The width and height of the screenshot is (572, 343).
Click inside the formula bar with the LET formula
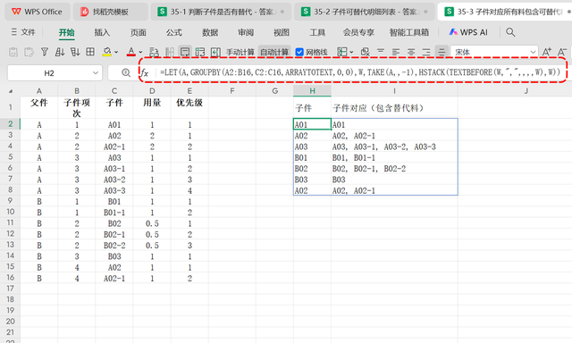pyautogui.click(x=359, y=72)
